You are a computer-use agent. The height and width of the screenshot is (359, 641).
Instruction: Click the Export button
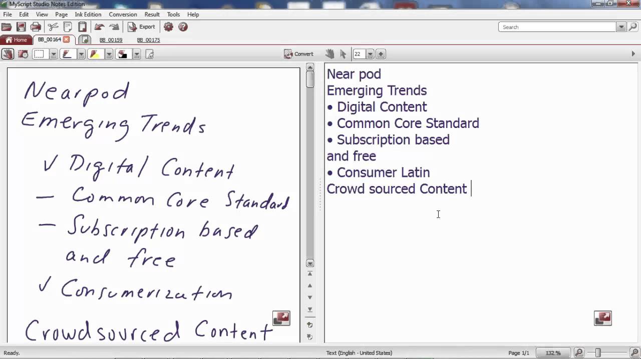click(142, 27)
